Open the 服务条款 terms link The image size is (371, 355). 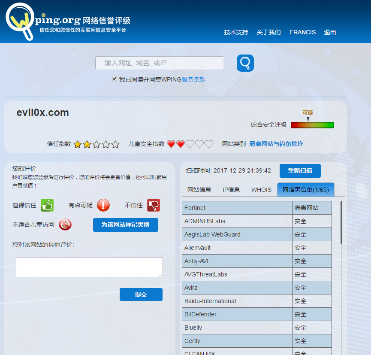pos(193,79)
